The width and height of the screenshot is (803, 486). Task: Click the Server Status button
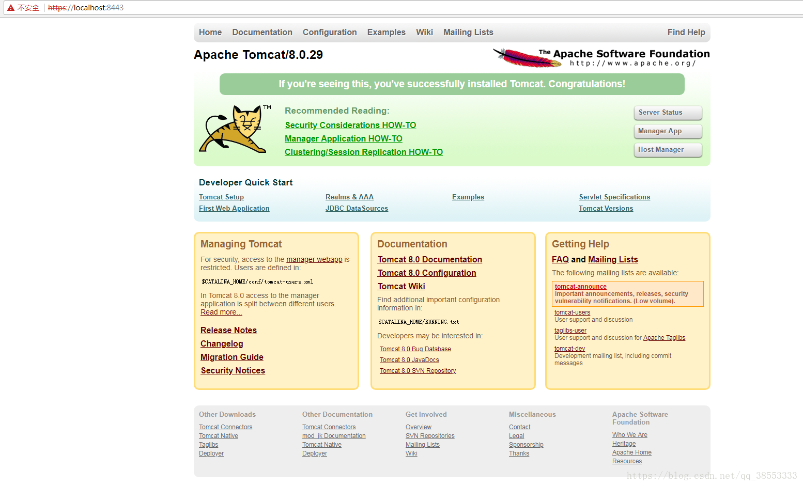pos(668,113)
